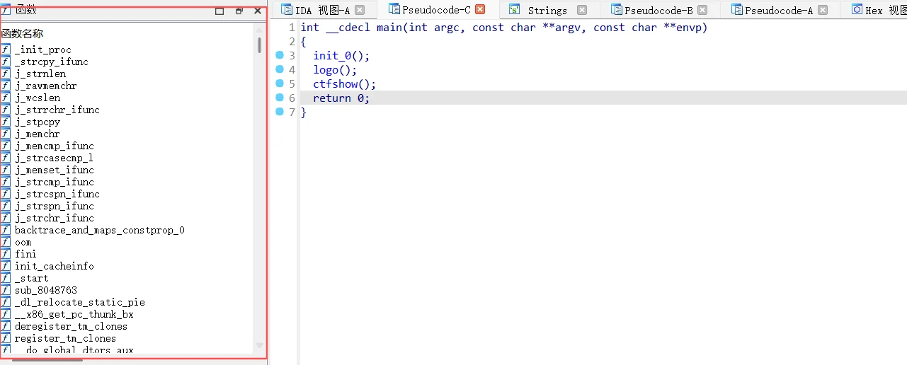Click the ctfshow function call in code

pyautogui.click(x=336, y=84)
